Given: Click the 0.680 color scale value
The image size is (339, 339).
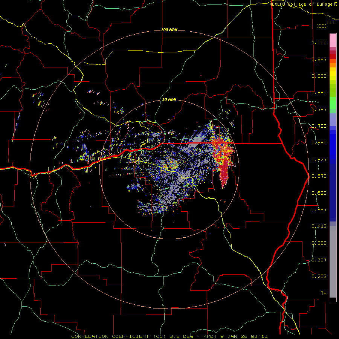Looking at the screenshot, I should (x=319, y=143).
